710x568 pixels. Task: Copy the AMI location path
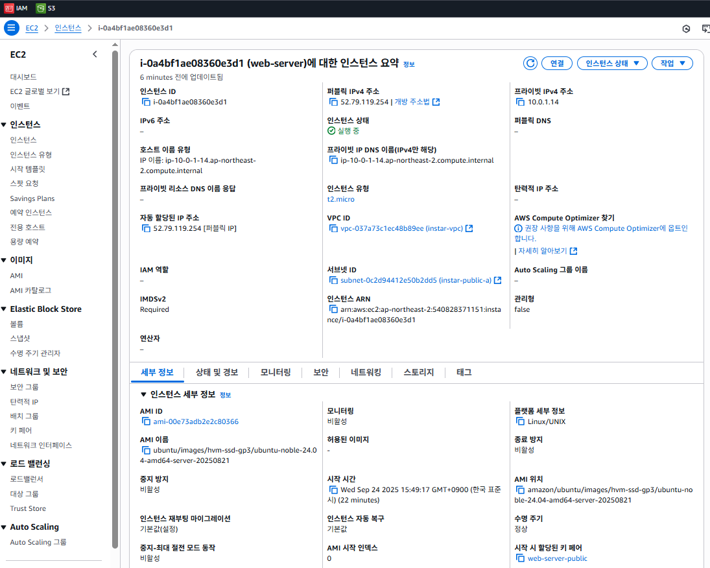[x=520, y=490]
